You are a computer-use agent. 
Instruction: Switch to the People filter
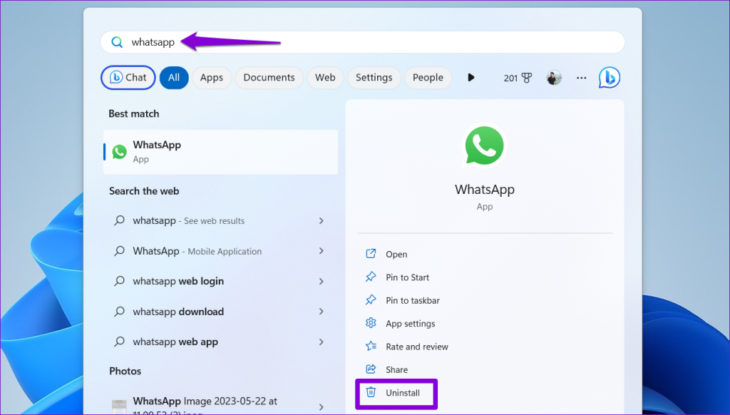(x=428, y=77)
